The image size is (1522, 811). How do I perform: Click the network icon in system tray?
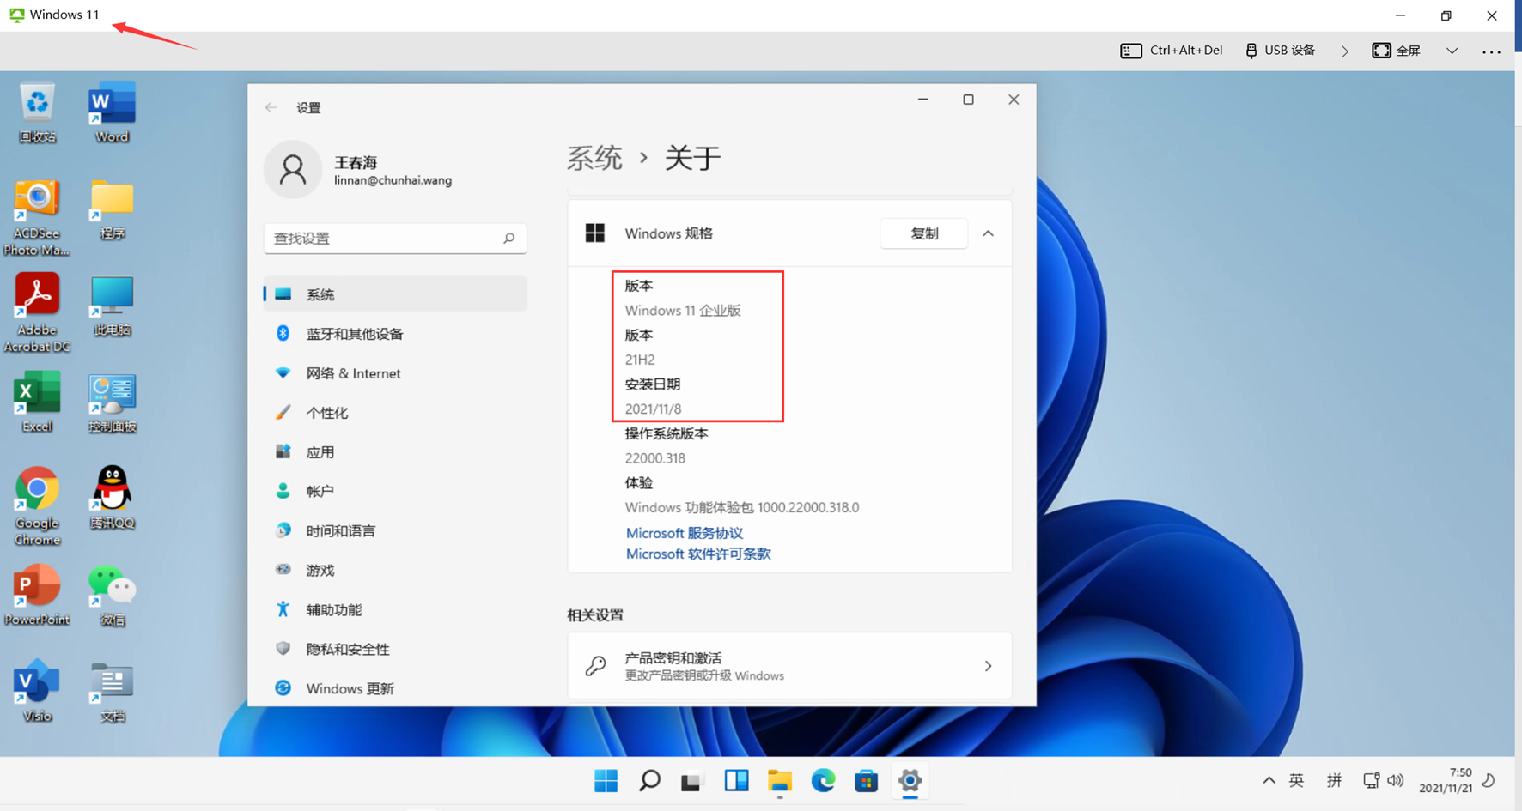1371,780
